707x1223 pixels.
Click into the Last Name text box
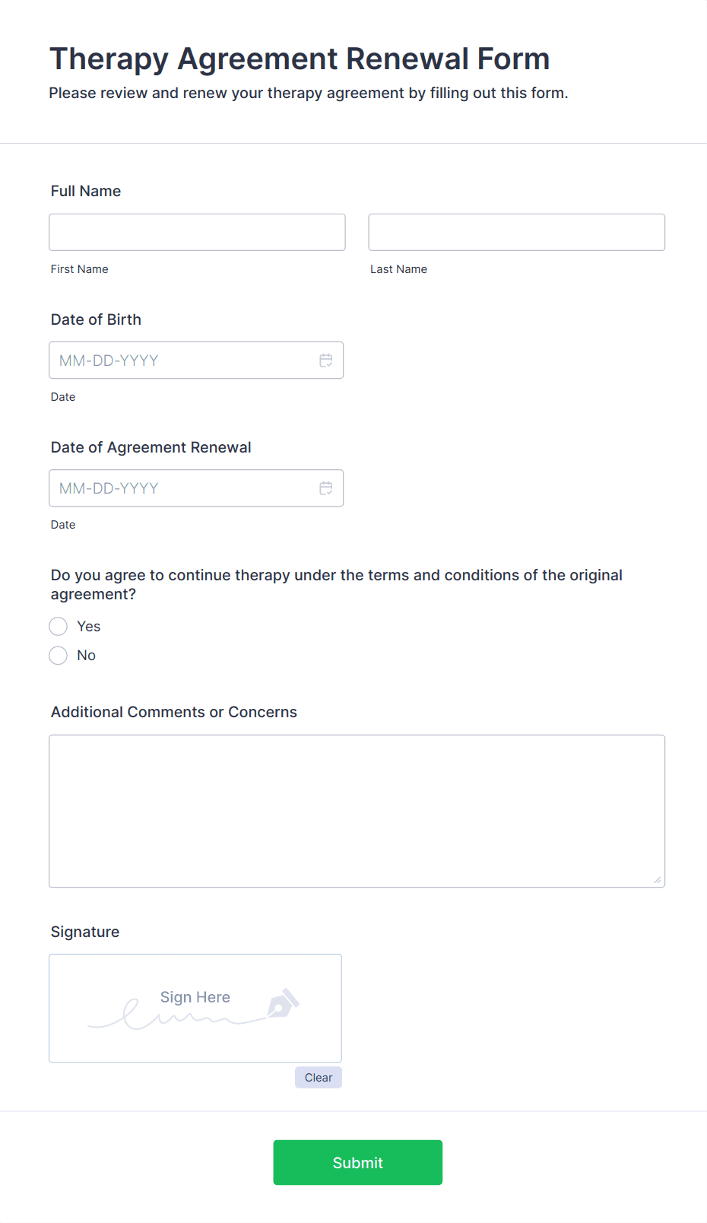(x=516, y=232)
